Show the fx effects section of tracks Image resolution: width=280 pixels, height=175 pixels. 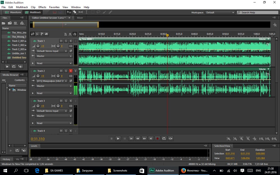pyautogui.click(x=37, y=34)
